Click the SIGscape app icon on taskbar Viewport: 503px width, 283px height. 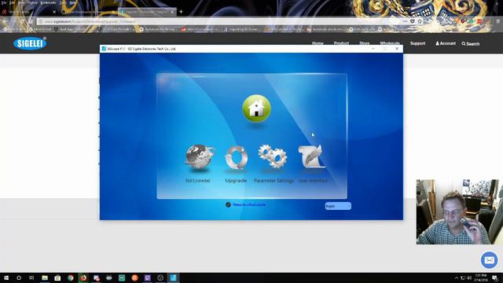173,277
